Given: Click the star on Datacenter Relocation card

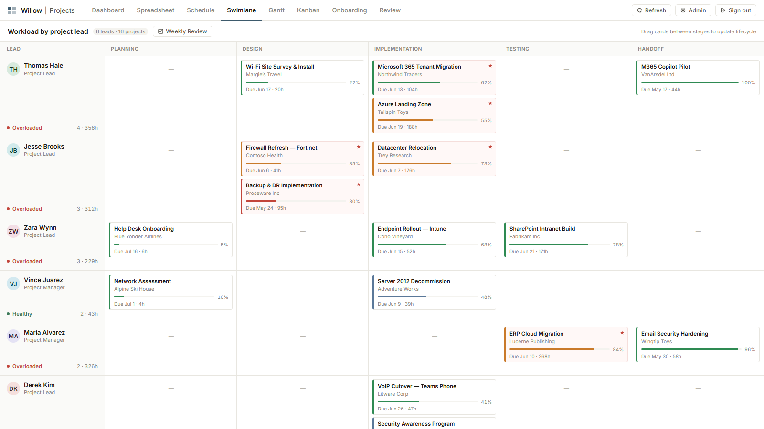Looking at the screenshot, I should (x=490, y=147).
